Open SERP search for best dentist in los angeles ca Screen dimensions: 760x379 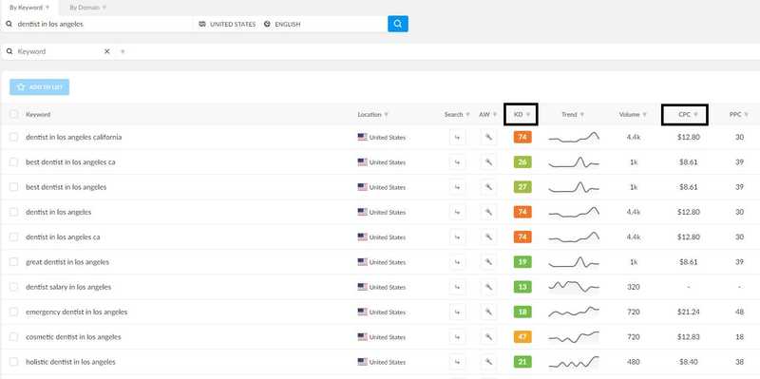pos(457,162)
